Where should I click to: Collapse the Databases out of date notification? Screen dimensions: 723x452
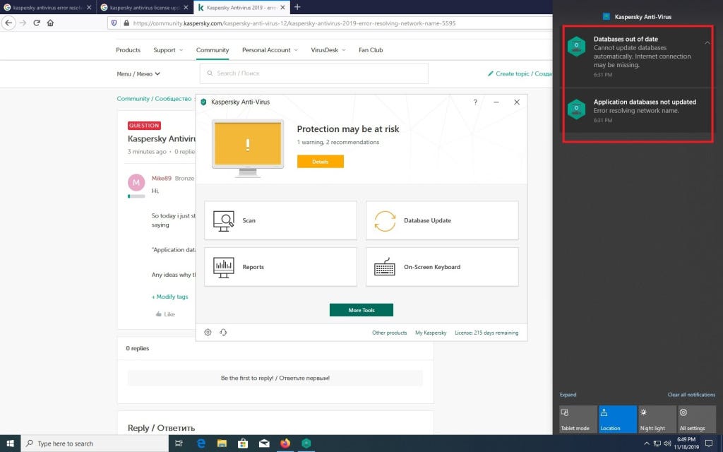(x=707, y=42)
